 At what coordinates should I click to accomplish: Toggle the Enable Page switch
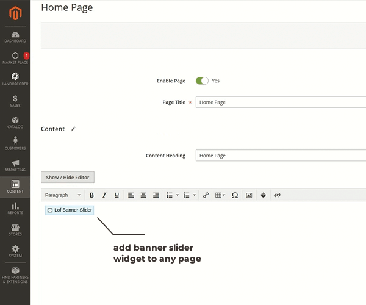coord(202,81)
